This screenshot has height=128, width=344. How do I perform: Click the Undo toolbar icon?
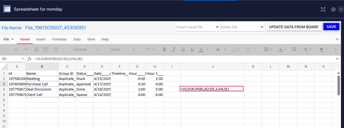click(x=17, y=49)
